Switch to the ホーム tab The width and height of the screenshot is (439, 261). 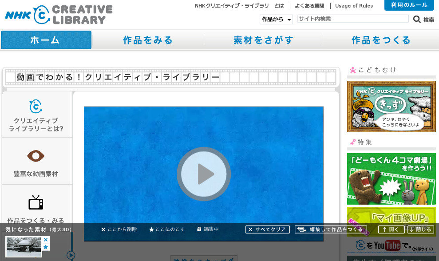click(x=46, y=40)
